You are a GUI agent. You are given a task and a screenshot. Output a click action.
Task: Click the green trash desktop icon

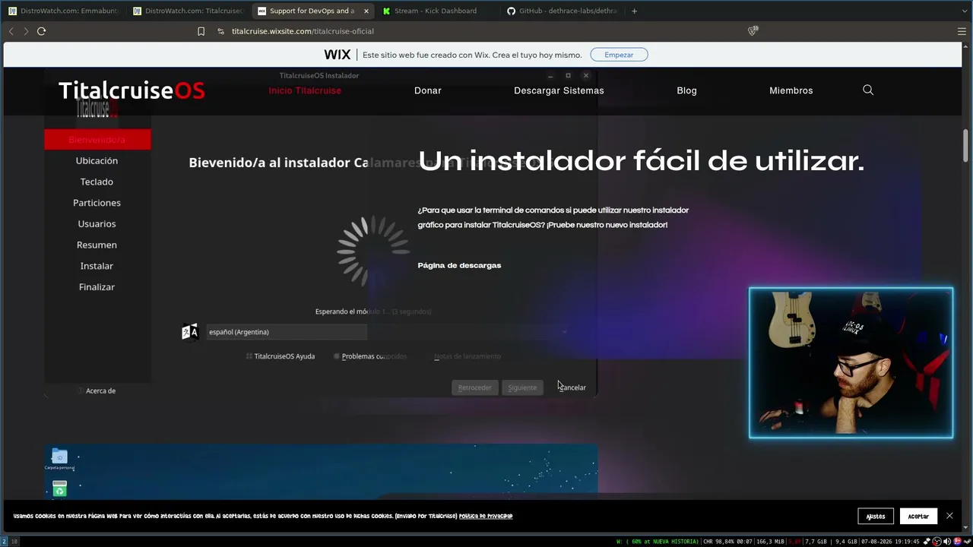(x=59, y=489)
